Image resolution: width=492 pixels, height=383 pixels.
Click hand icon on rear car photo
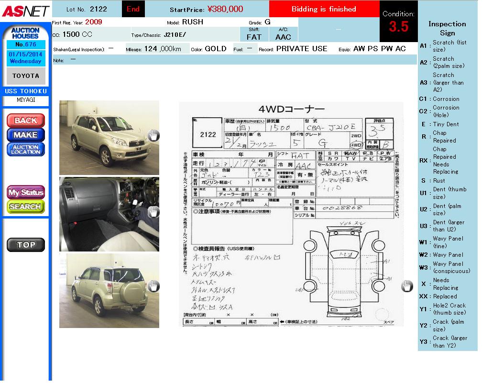point(153,286)
